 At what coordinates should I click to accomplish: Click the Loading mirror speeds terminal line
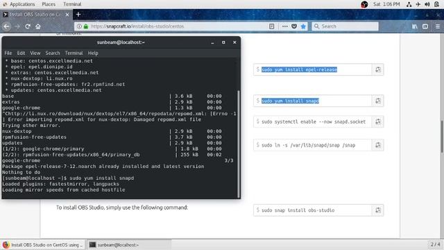[64, 190]
